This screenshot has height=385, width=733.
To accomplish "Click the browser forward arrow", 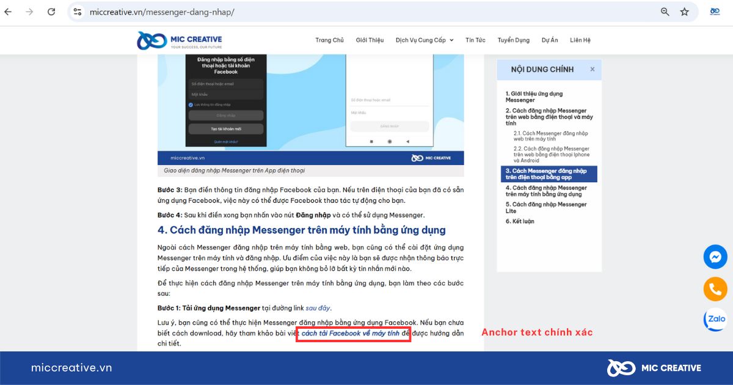I will [29, 12].
